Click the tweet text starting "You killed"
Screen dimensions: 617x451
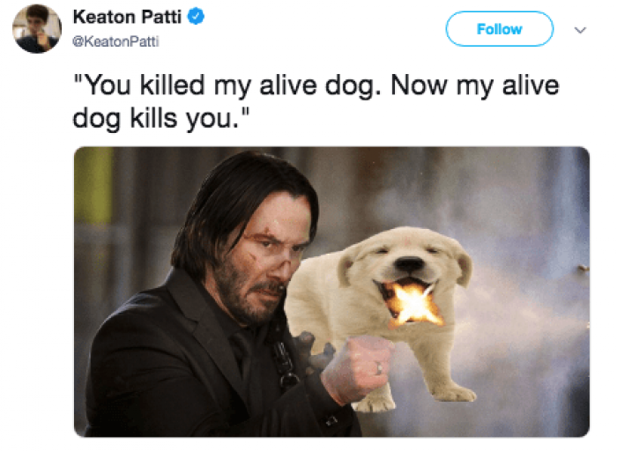pos(316,101)
